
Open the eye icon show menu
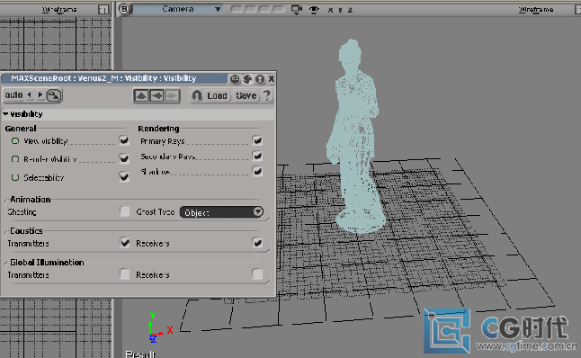pyautogui.click(x=314, y=10)
